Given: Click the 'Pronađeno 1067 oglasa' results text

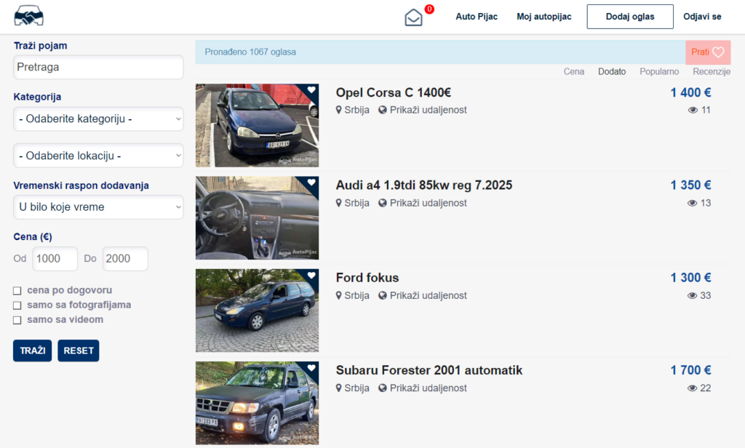Looking at the screenshot, I should [x=250, y=52].
